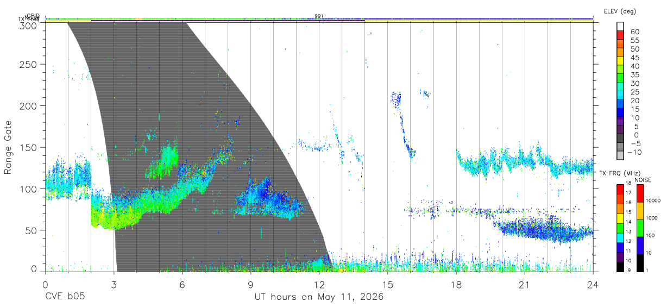Click the '21' UT hour tick label
The image size is (667, 308).
point(525,284)
